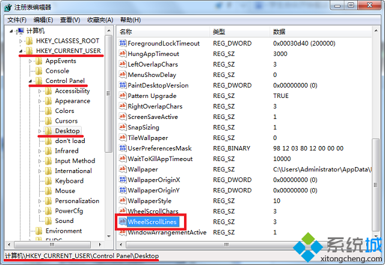Image resolution: width=385 pixels, height=265 pixels.
Task: Click the HKEY_CLASSES_ROOT folder icon
Action: (x=29, y=41)
